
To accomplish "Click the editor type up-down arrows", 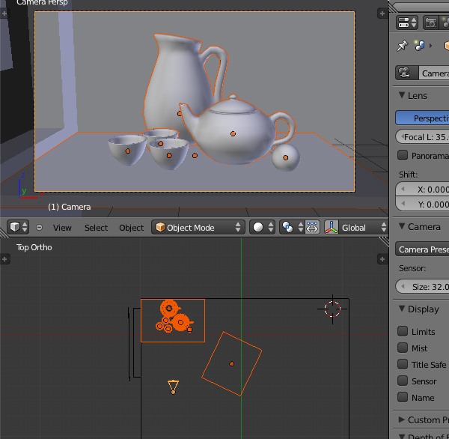I will coord(25,228).
